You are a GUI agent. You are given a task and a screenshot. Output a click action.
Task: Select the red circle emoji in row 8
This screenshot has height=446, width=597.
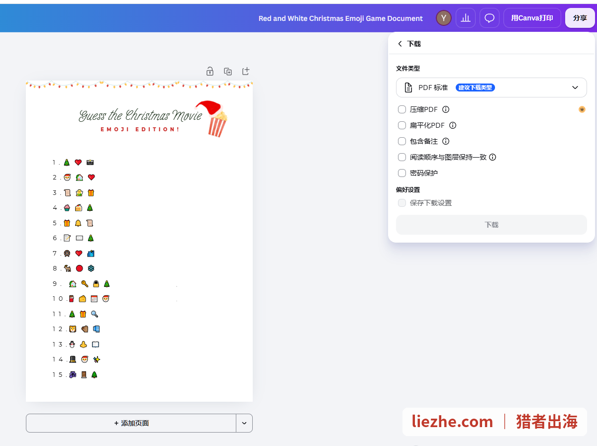click(79, 268)
